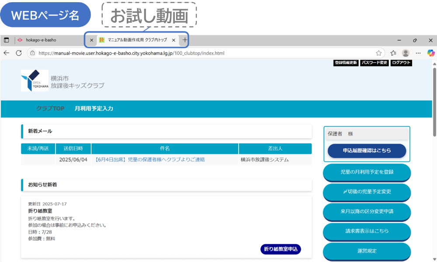Click the browser back arrow
437x262 pixels.
click(6, 53)
